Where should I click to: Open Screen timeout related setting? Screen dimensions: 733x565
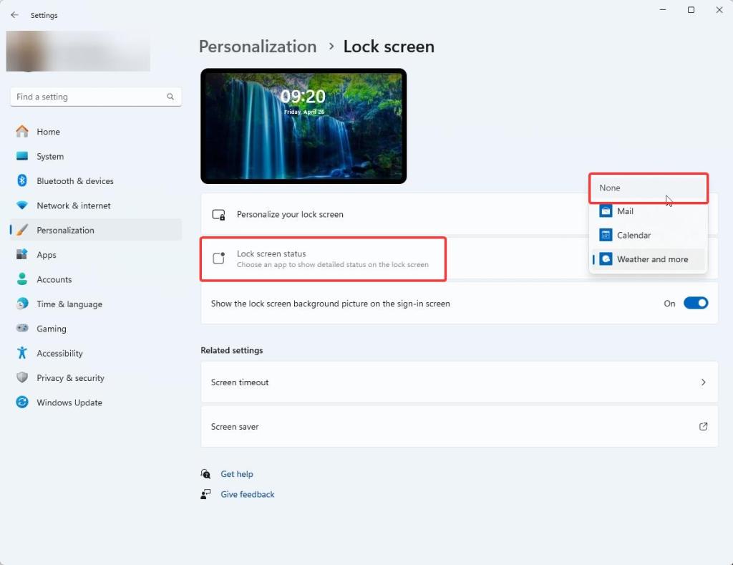[459, 382]
